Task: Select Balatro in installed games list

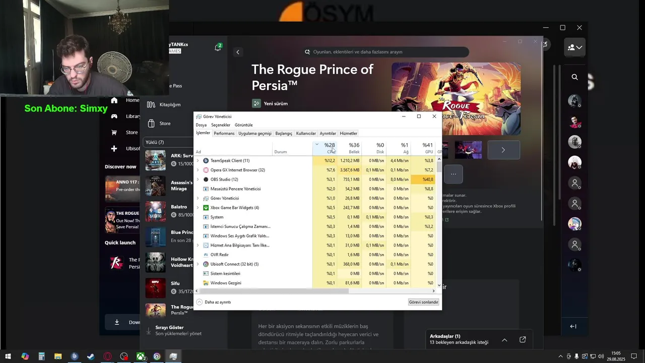Action: (x=167, y=211)
